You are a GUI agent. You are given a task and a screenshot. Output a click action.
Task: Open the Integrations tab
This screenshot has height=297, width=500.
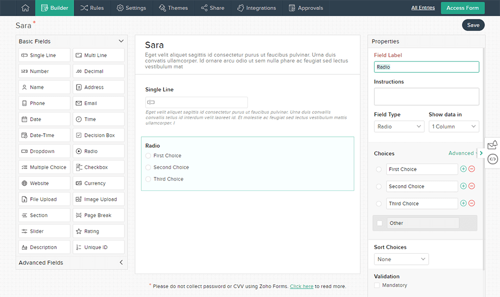pos(256,8)
